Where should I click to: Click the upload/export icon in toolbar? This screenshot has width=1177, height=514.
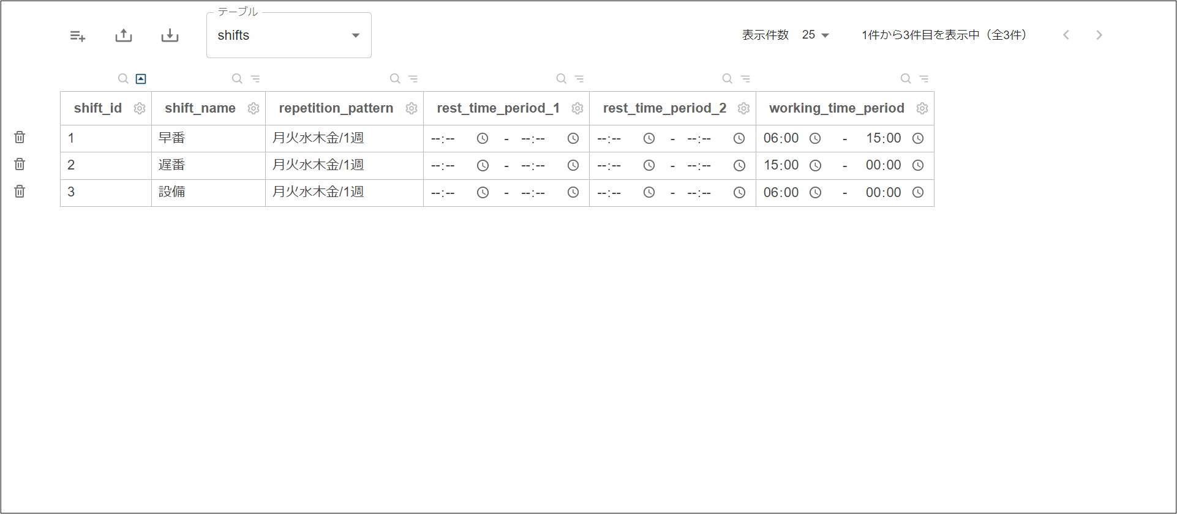[x=124, y=35]
